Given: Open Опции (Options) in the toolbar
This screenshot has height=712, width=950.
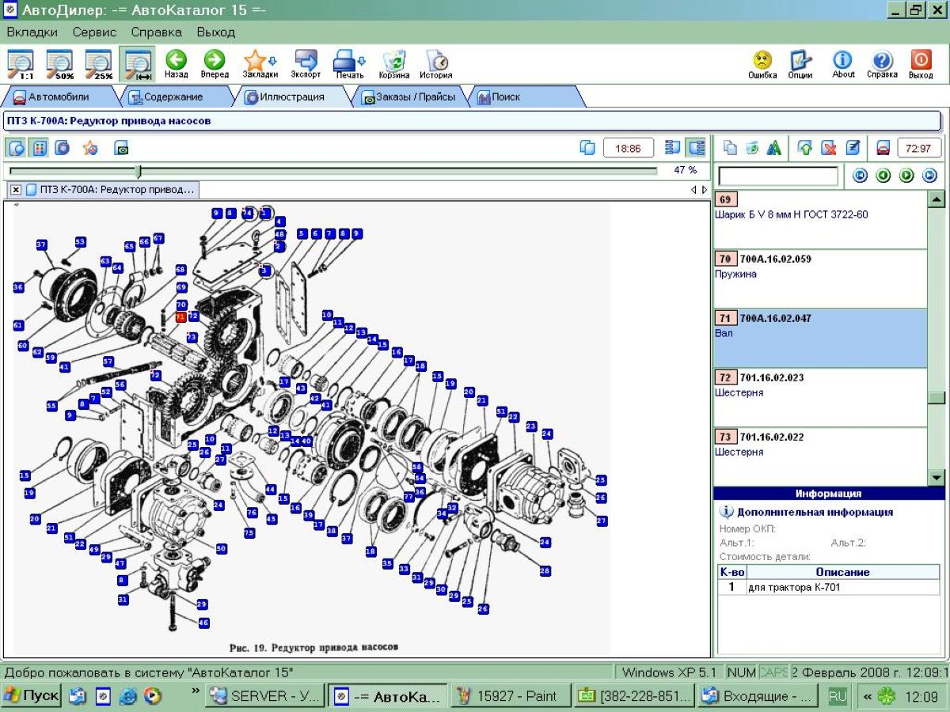Looking at the screenshot, I should pyautogui.click(x=800, y=63).
